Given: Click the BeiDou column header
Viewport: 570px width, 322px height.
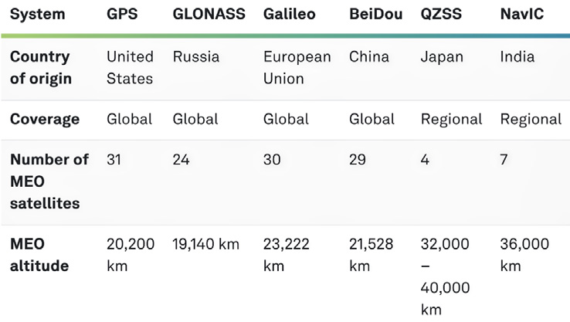Looking at the screenshot, I should [375, 15].
